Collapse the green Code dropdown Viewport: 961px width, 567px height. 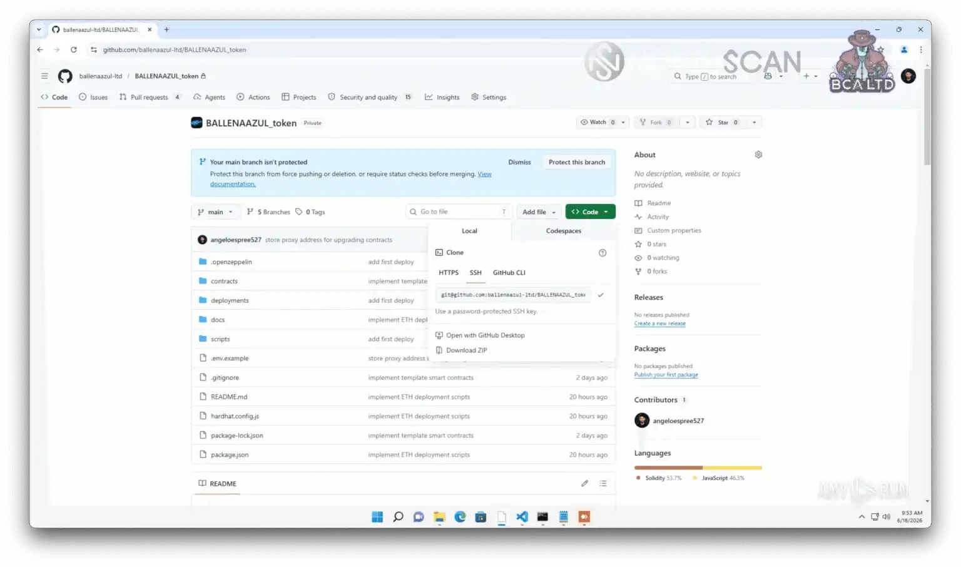click(x=590, y=212)
